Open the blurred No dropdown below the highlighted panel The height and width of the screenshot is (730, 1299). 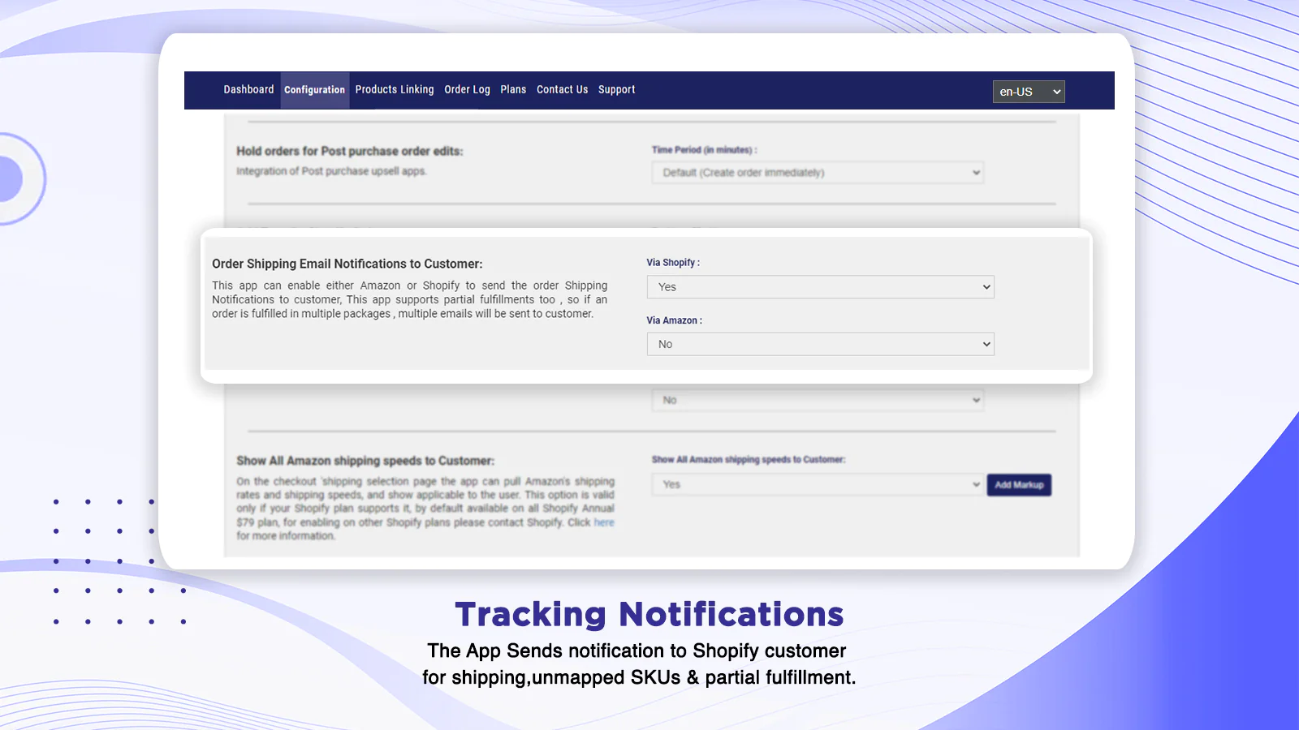point(818,400)
